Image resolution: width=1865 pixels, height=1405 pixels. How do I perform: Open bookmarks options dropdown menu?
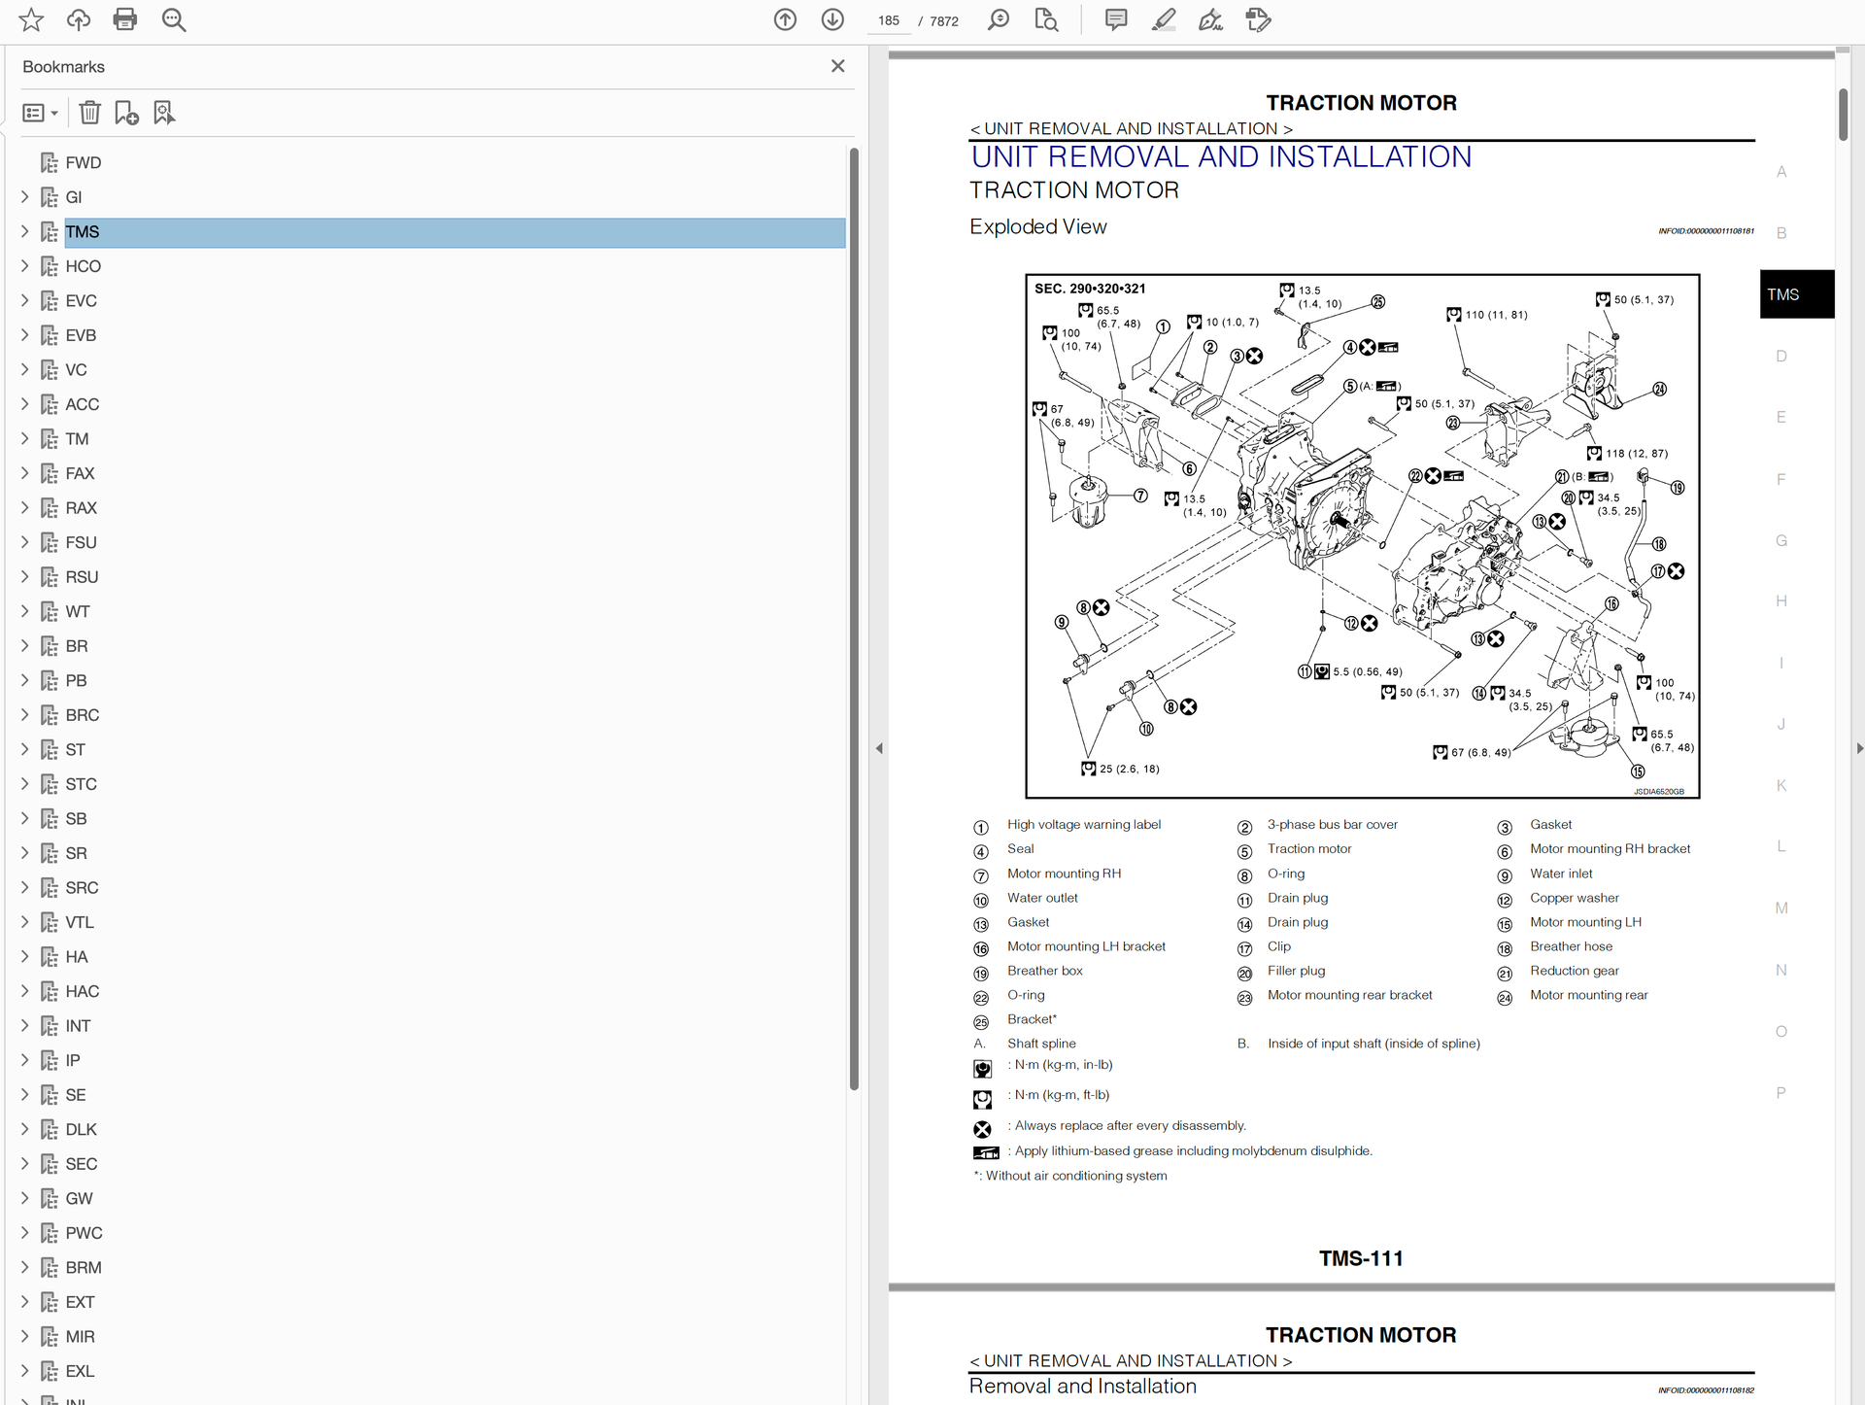[x=40, y=113]
